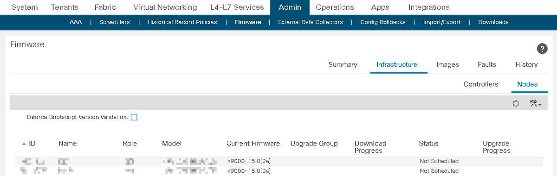Open Historical Record Policies submenu
Image resolution: width=557 pixels, height=176 pixels.
click(x=182, y=22)
